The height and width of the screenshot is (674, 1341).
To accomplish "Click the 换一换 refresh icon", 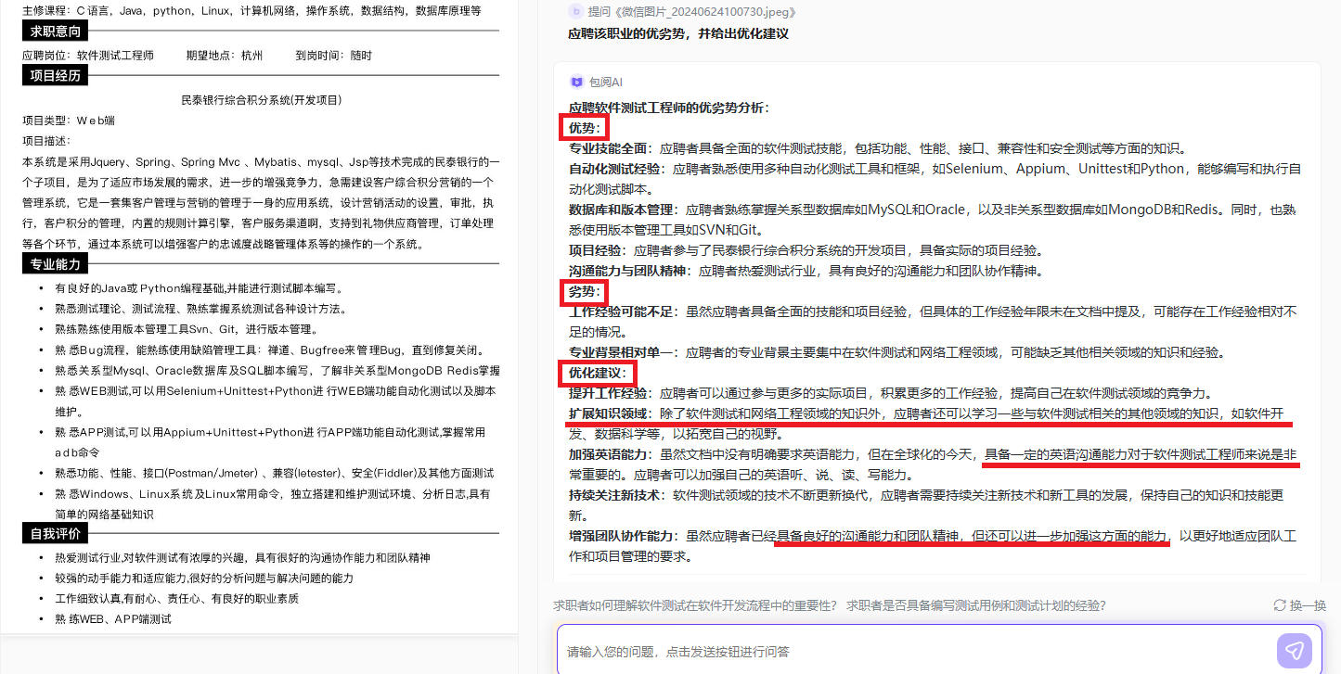I will 1280,605.
